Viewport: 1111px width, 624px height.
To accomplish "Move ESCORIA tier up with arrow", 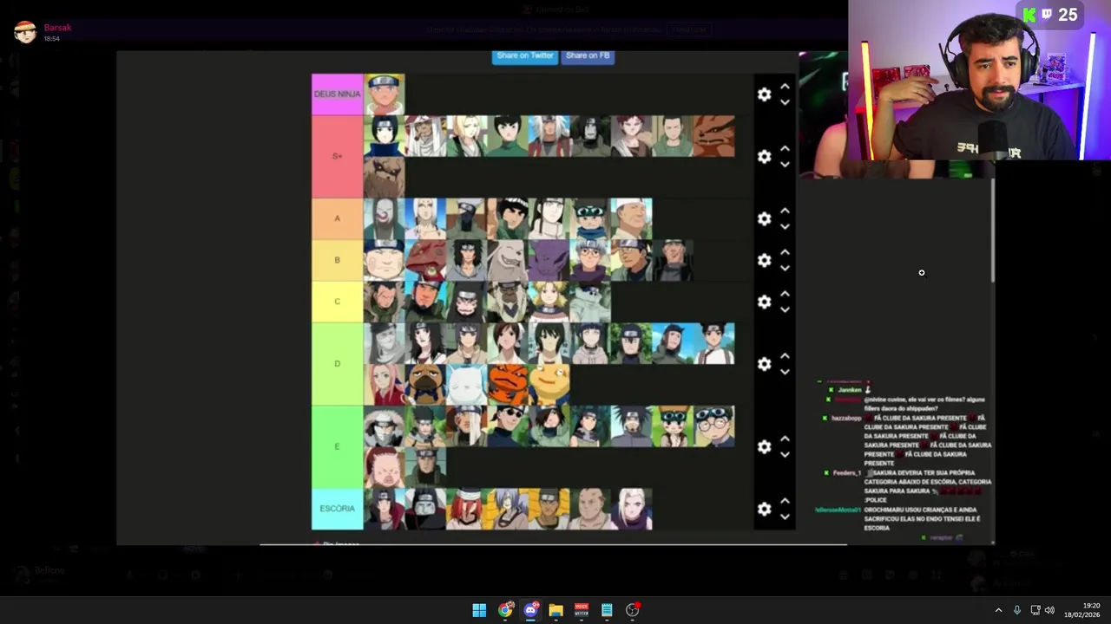I will [x=785, y=501].
